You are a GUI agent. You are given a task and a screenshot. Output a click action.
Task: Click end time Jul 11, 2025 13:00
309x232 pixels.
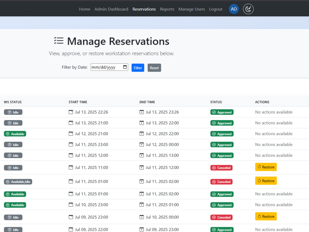tap(162, 156)
